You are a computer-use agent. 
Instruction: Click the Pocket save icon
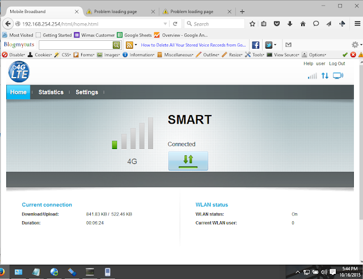(277, 24)
